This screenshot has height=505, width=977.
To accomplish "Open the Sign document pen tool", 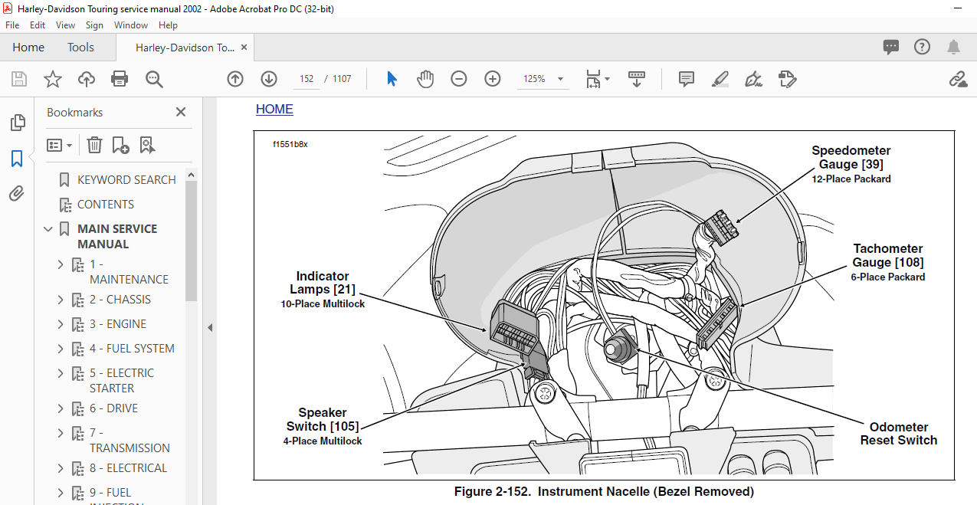I will coord(754,79).
